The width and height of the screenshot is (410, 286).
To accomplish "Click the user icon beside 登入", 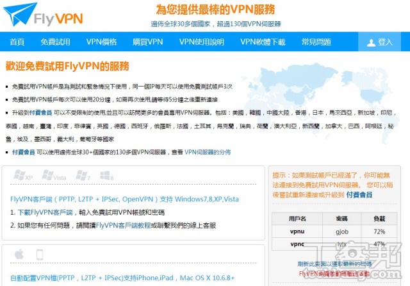I will click(x=371, y=43).
